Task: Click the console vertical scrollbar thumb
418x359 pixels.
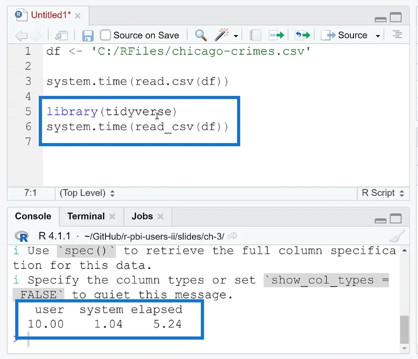Action: click(x=404, y=330)
